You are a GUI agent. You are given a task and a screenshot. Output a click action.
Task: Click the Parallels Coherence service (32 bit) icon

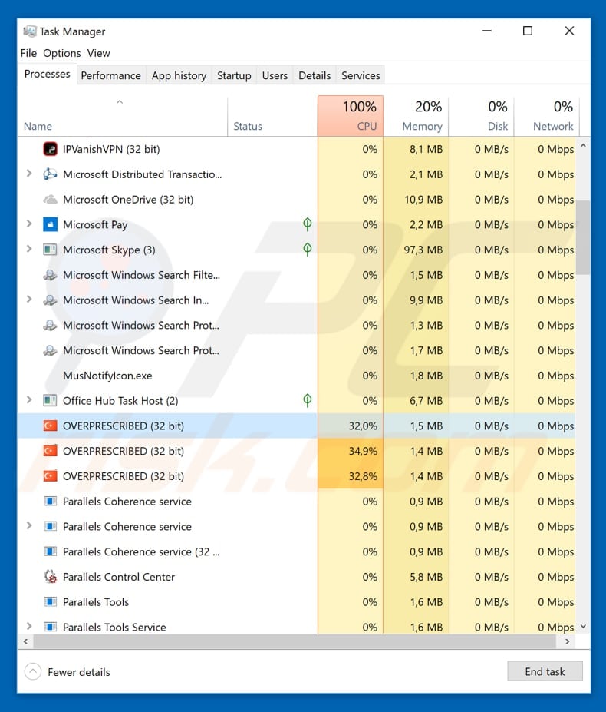tap(50, 551)
